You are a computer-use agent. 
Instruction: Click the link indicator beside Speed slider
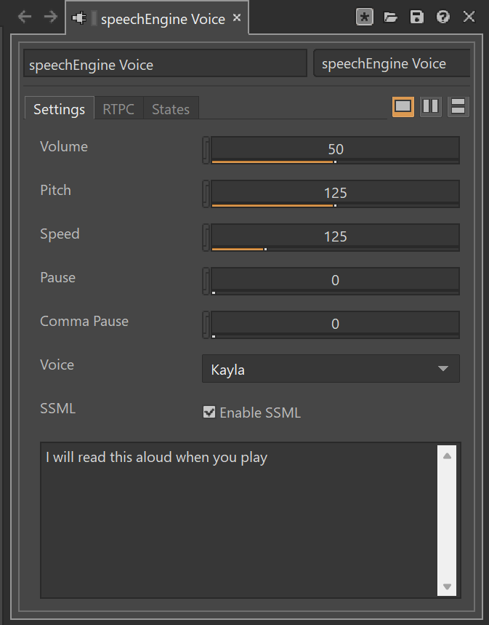coord(206,238)
